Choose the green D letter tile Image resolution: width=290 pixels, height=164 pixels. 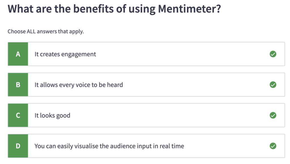coord(18,146)
